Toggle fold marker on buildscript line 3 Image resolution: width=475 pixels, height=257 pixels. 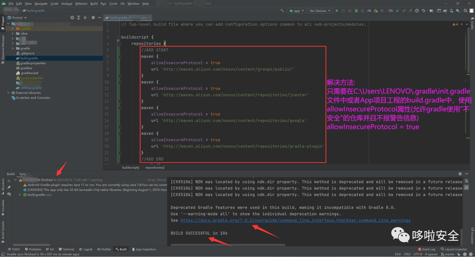(x=119, y=37)
